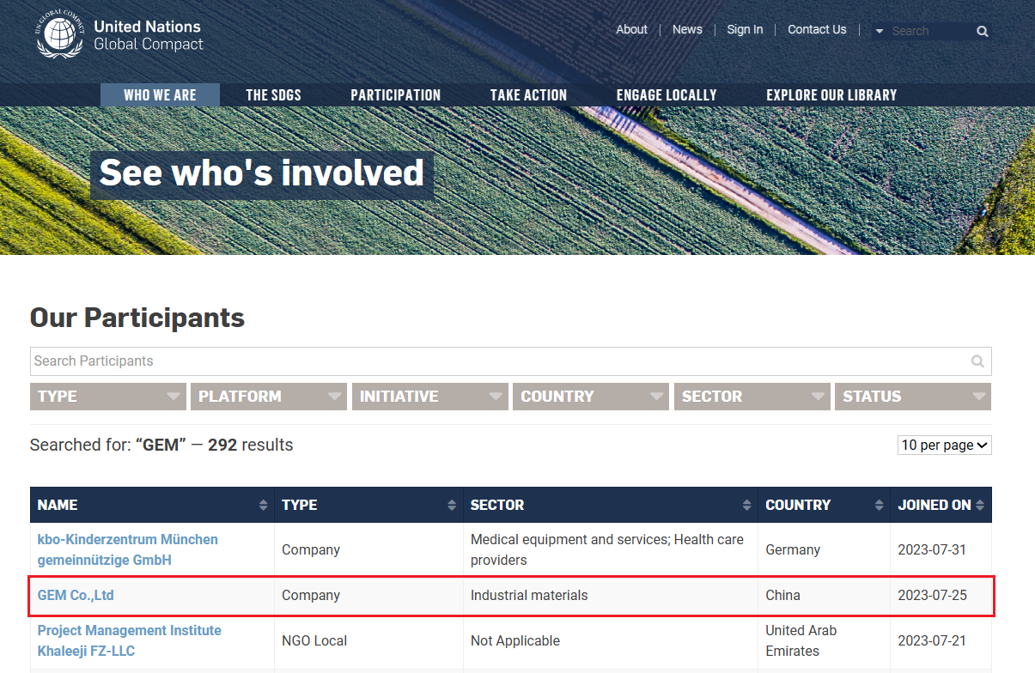Sort table by COUNTRY column arrows

[879, 506]
